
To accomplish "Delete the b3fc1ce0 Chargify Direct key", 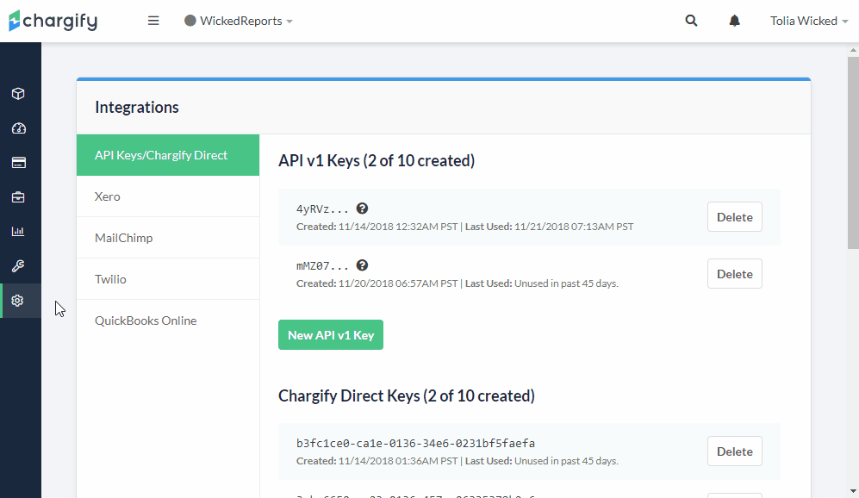I will (x=735, y=451).
